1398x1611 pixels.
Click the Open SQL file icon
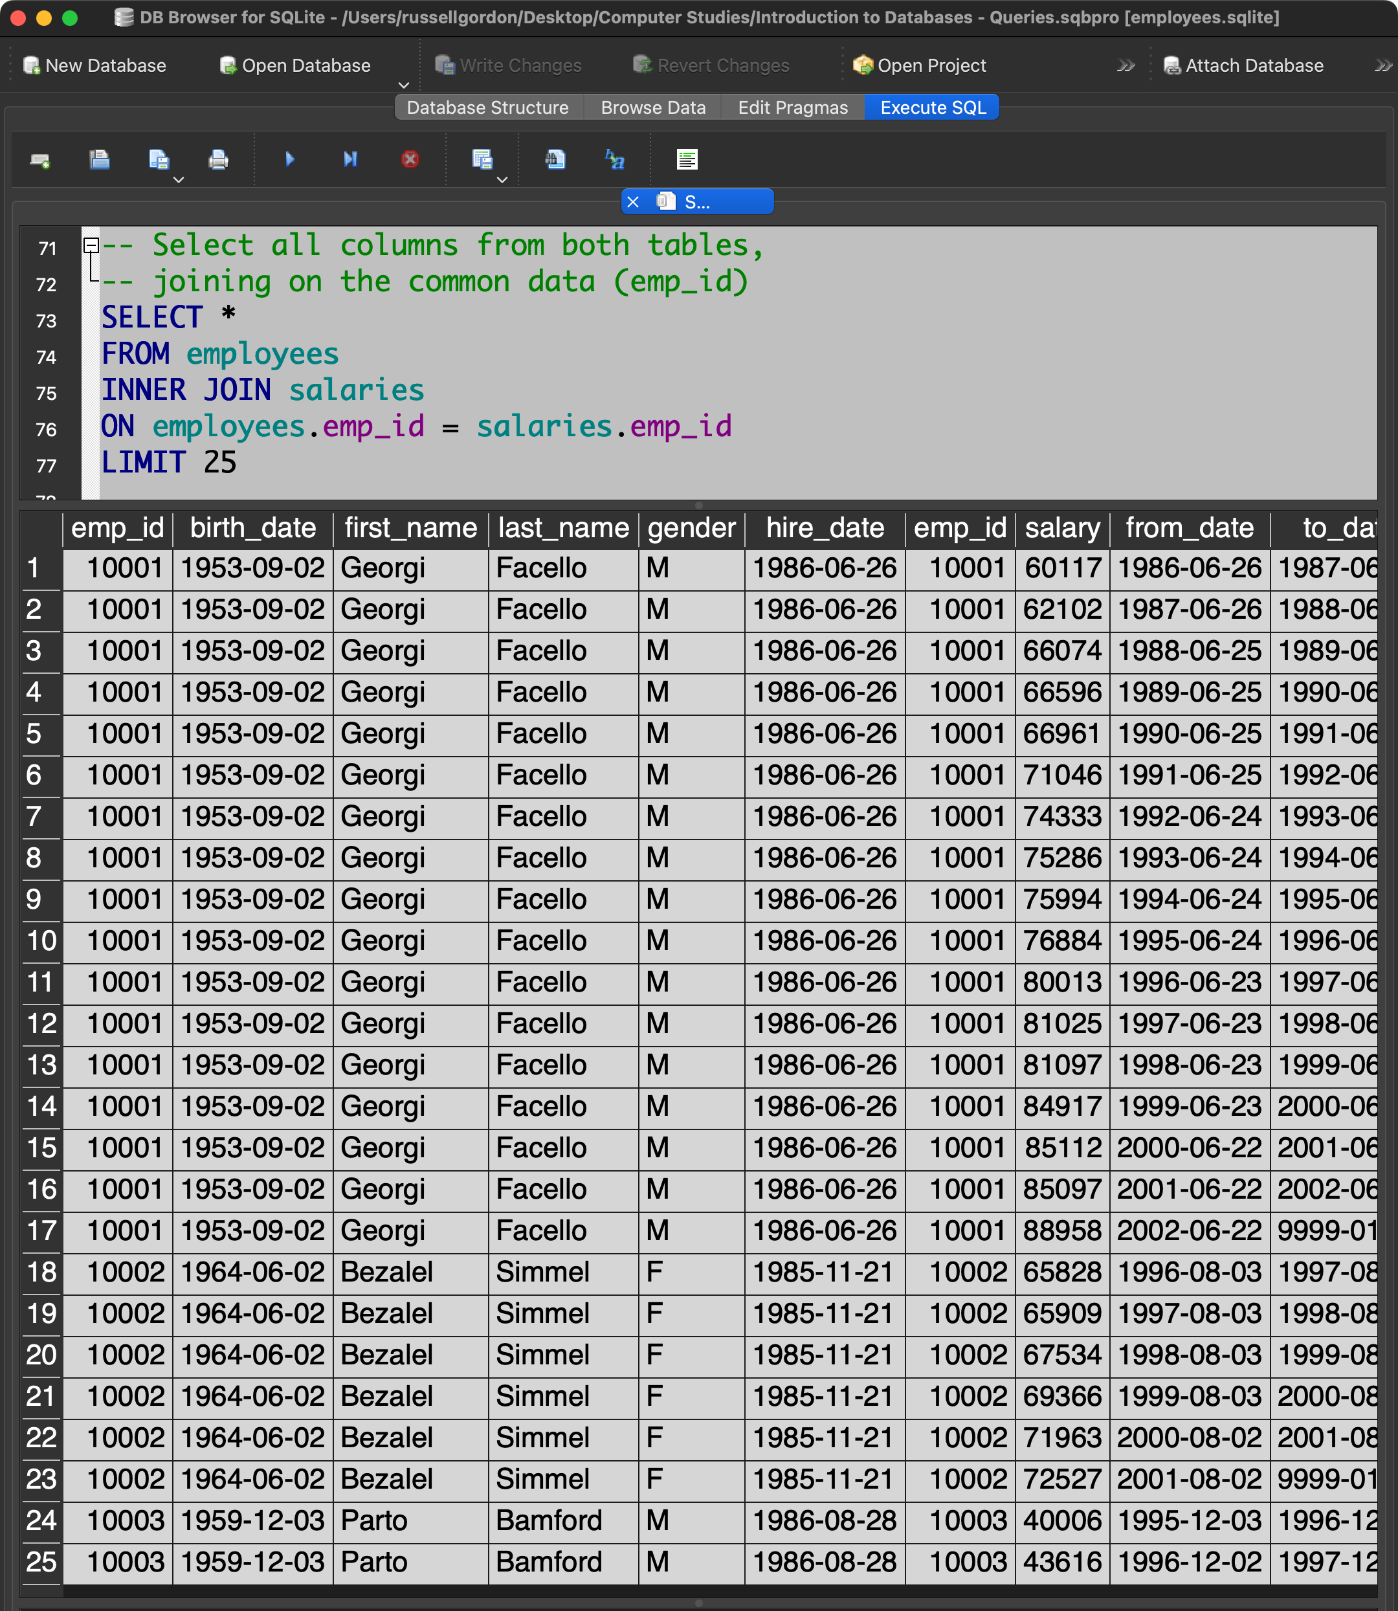(x=99, y=160)
